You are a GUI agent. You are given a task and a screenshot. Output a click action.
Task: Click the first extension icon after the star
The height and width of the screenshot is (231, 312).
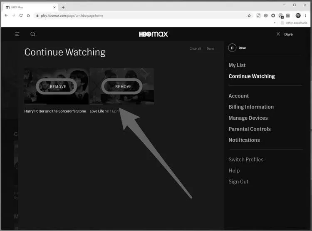tap(258, 15)
